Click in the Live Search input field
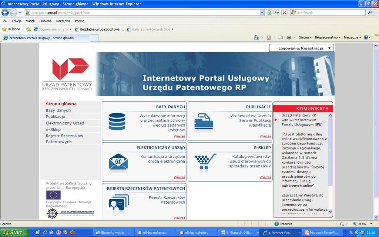The width and height of the screenshot is (379, 237). coord(329,13)
